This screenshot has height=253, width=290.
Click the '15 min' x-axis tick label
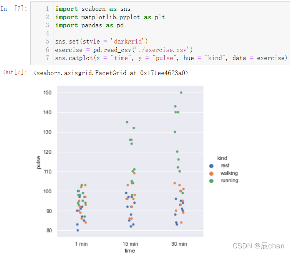pos(130,244)
